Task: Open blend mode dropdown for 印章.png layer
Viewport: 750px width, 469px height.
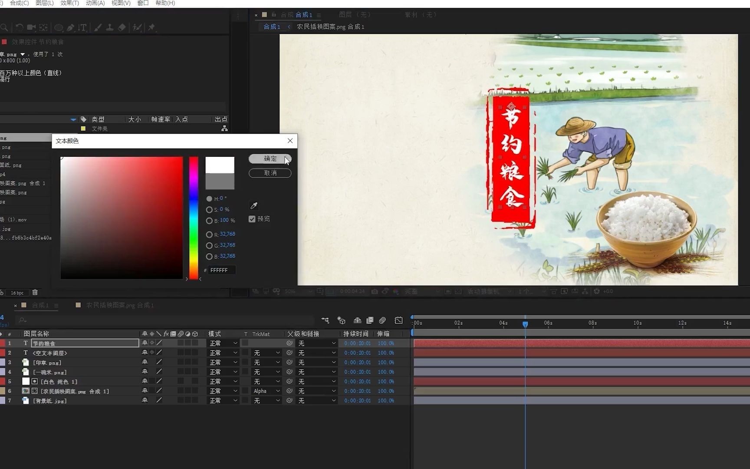Action: click(223, 362)
